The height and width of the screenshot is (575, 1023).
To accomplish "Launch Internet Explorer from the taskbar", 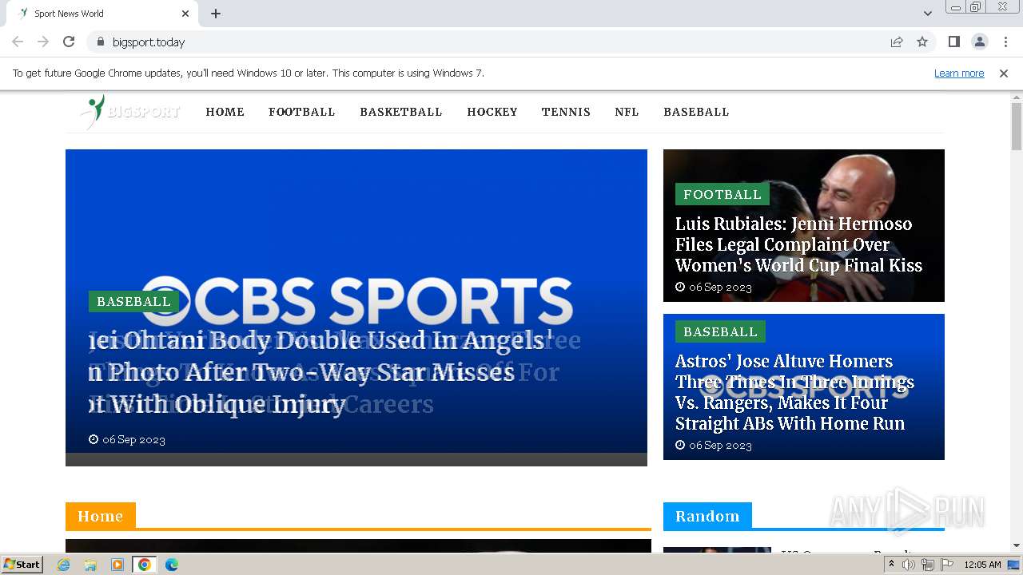I will pos(63,565).
